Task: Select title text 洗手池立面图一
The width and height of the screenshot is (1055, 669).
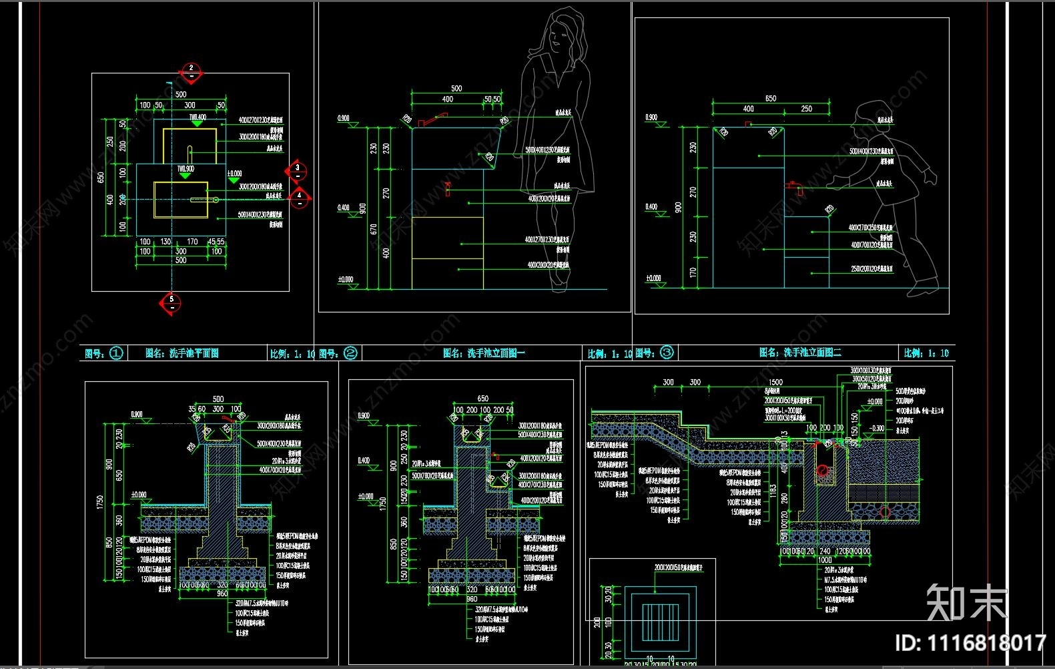Action: (496, 353)
